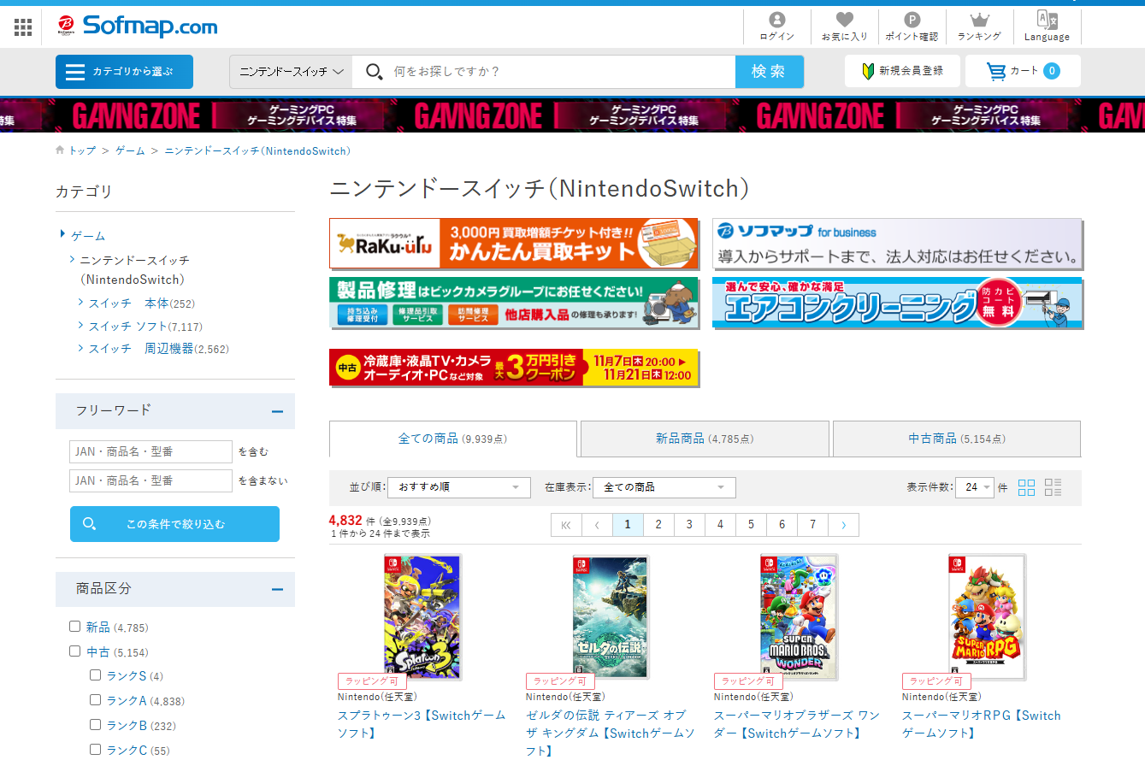Screen dimensions: 1145x760
Task: Open the スーパーマリオブラザーズ ワンダー title link
Action: tap(797, 724)
